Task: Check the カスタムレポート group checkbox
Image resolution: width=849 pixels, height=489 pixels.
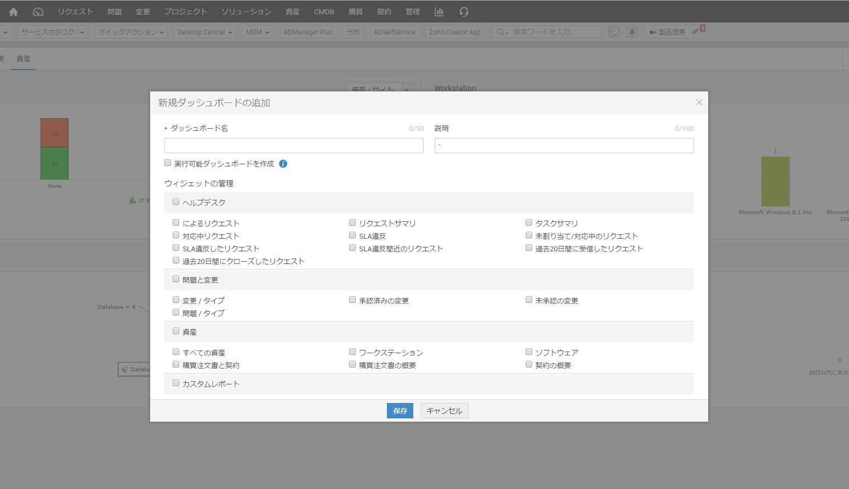Action: [x=176, y=383]
